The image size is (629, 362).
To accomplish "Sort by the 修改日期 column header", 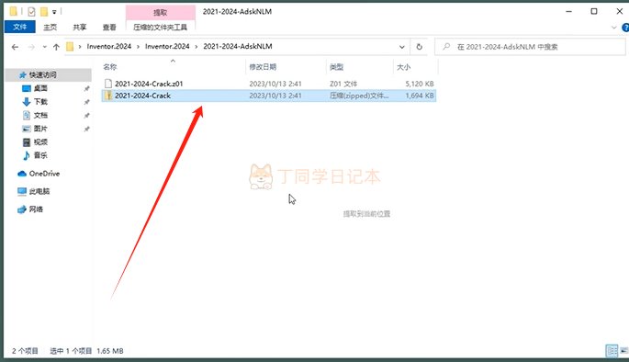I will pos(263,67).
